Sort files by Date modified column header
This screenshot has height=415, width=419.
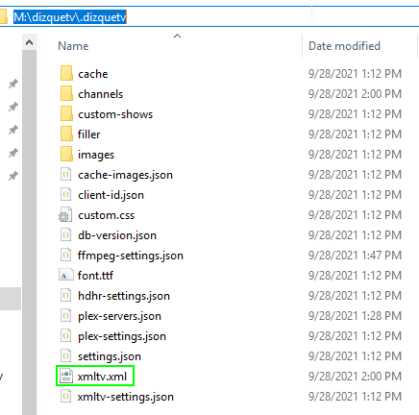click(x=344, y=46)
